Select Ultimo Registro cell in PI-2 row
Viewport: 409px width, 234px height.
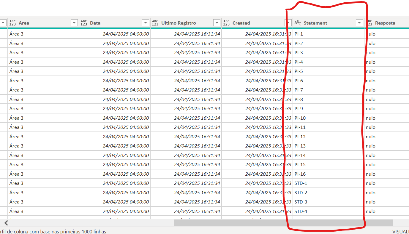186,43
